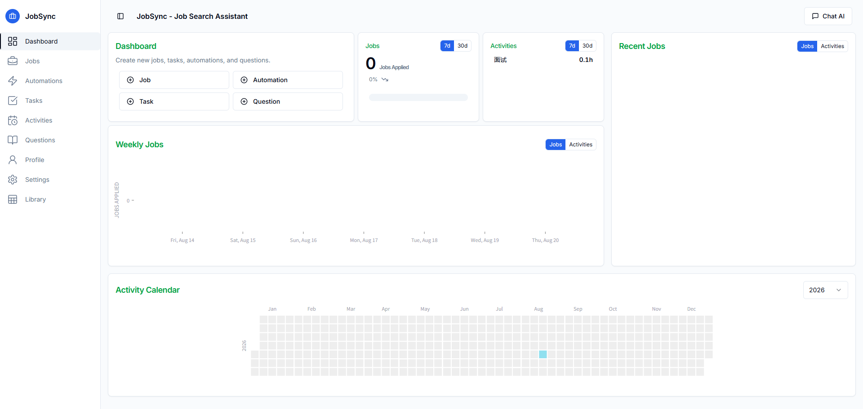
Task: Click the Thu, Aug 20 axis label
Action: [545, 240]
